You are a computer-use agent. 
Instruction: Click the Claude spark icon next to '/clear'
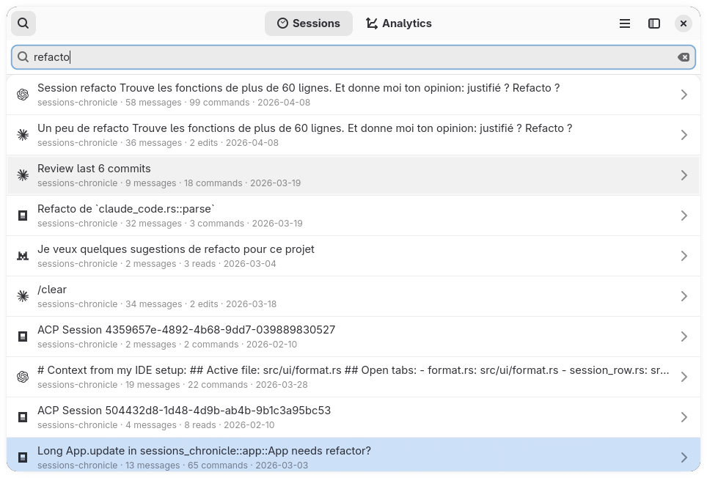pos(23,295)
